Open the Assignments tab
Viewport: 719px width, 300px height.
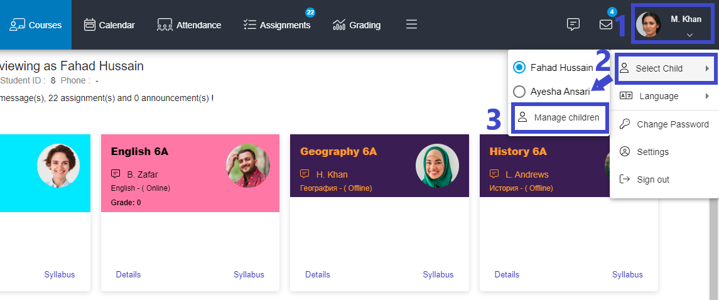coord(277,24)
